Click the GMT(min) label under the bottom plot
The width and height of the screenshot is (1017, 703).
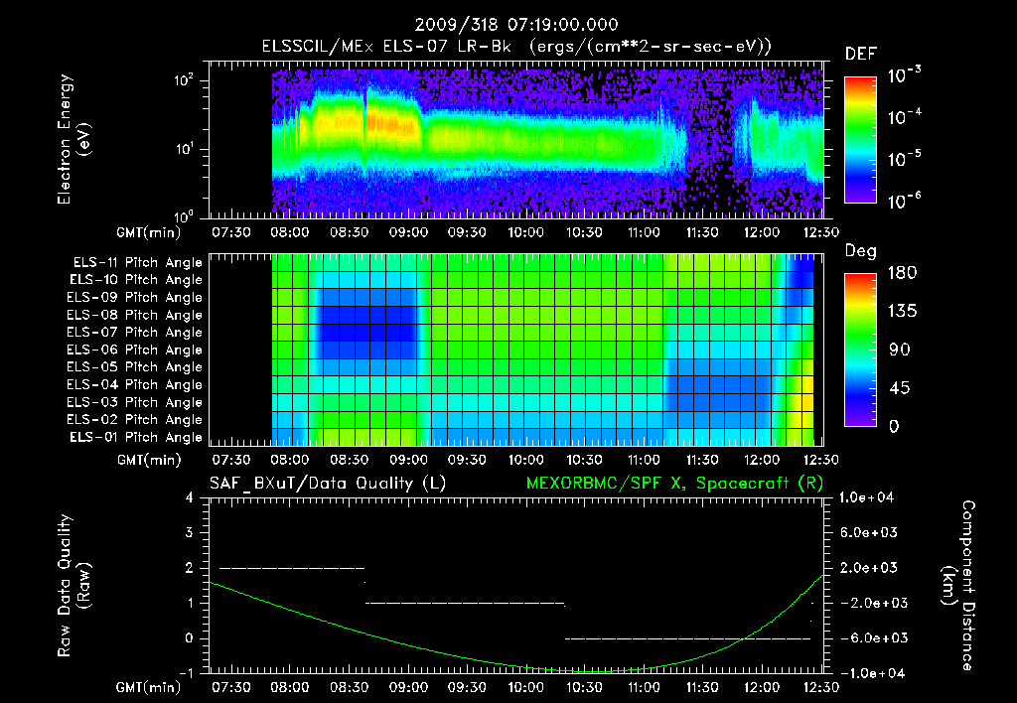[149, 687]
